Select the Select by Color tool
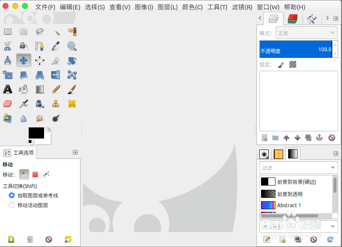Screen dimensions: 342x247 click(x=72, y=32)
